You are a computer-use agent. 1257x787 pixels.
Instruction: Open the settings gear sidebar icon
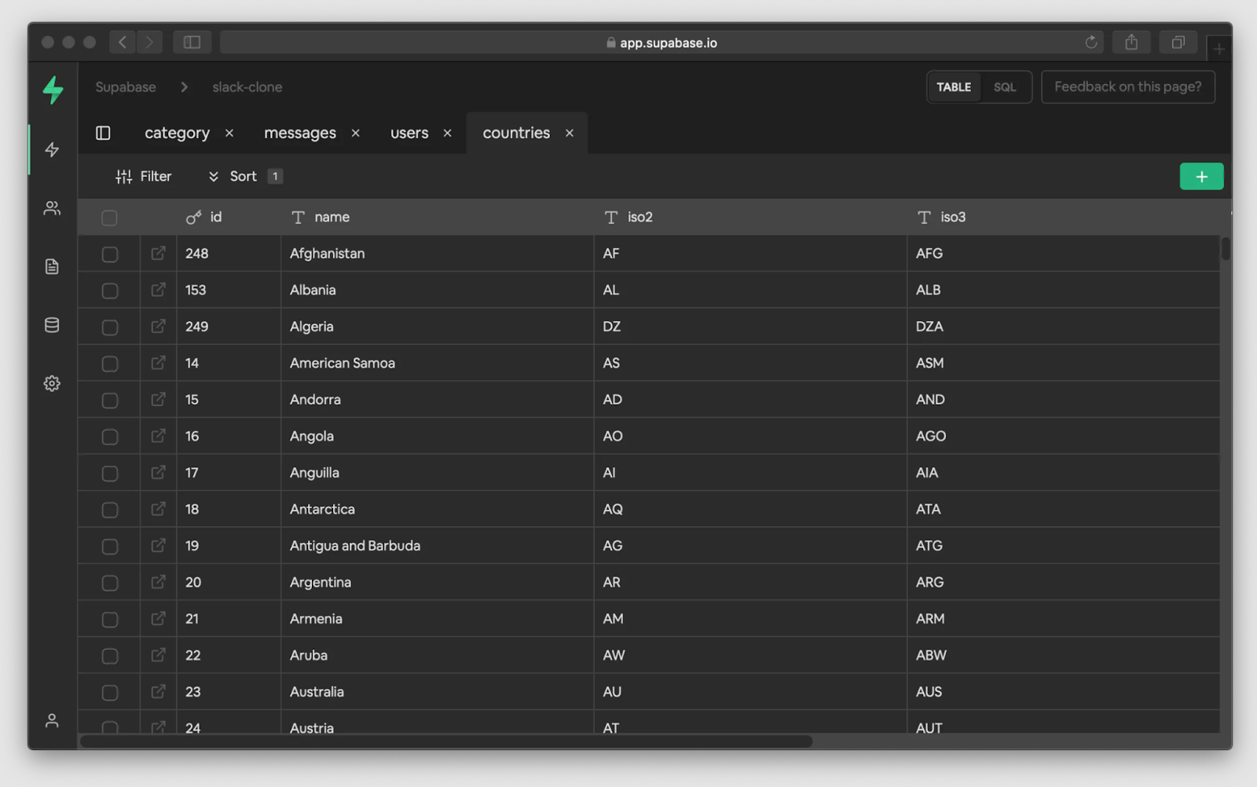click(x=52, y=383)
